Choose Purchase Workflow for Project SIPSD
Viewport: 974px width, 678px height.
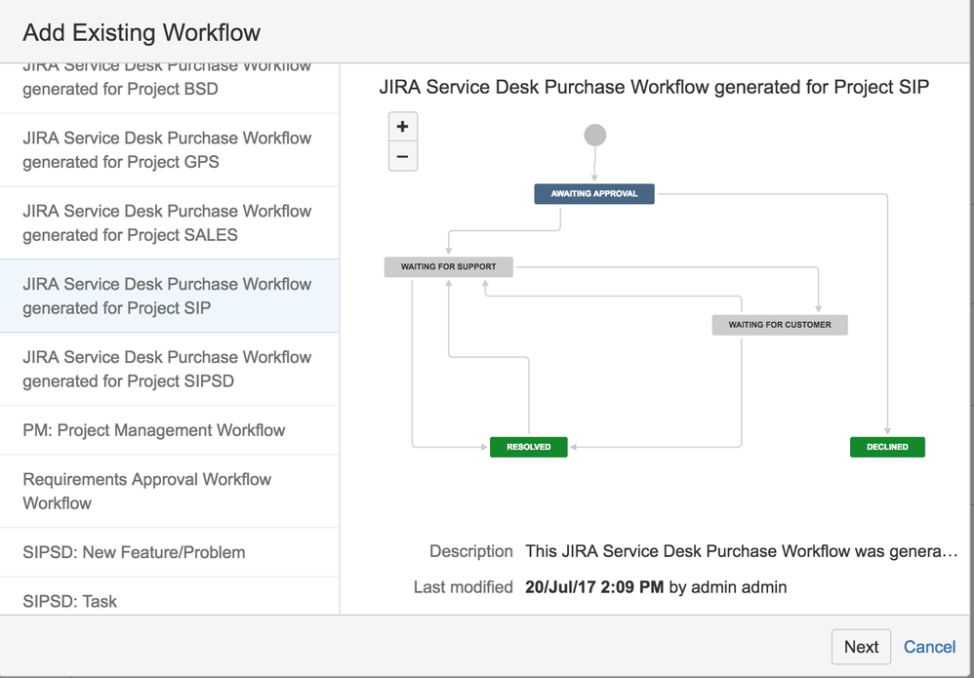169,370
